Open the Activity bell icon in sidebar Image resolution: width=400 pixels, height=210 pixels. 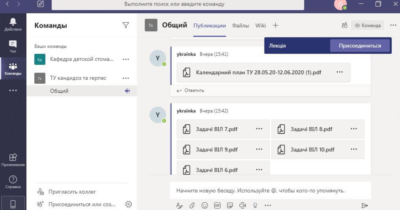[13, 24]
